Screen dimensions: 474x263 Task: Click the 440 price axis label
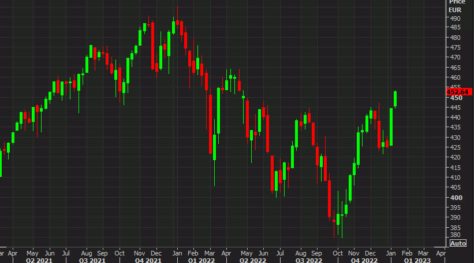click(x=456, y=117)
